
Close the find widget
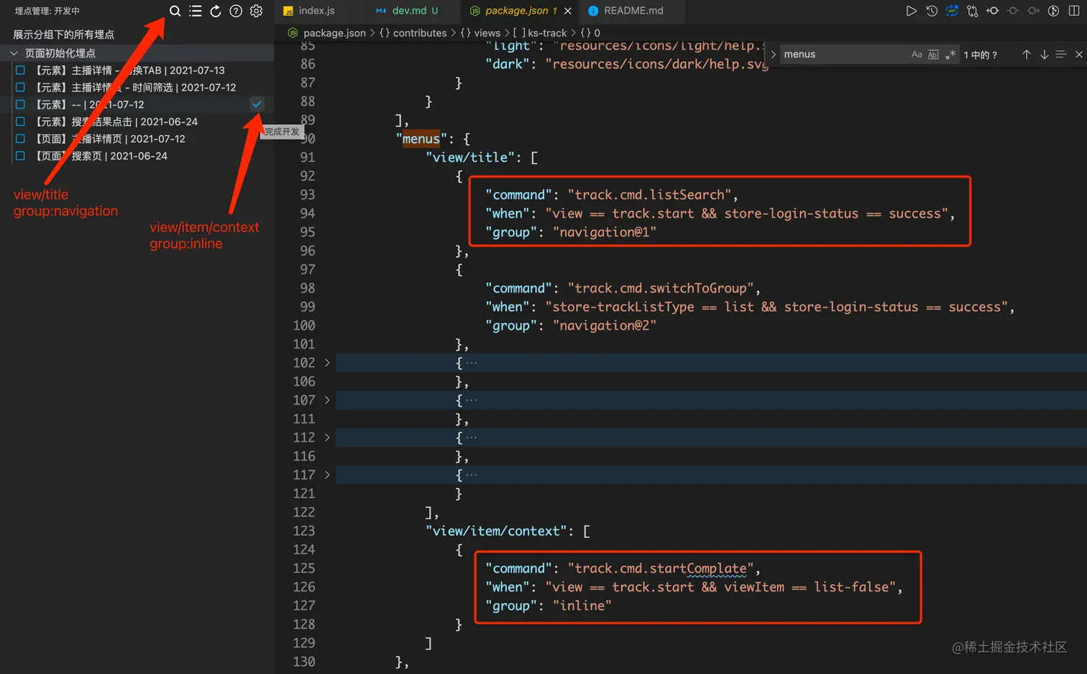pos(1078,55)
